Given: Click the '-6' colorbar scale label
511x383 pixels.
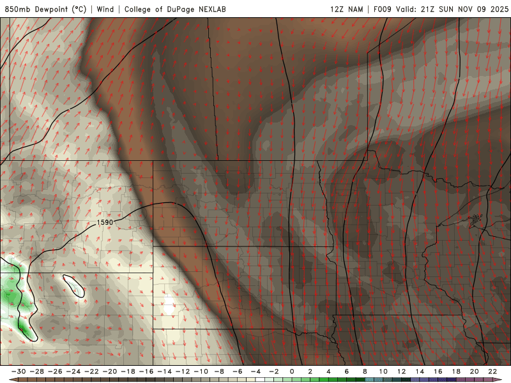Looking at the screenshot, I should pyautogui.click(x=237, y=372).
